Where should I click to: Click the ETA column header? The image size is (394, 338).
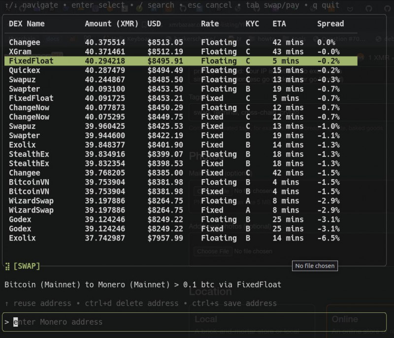pyautogui.click(x=280, y=24)
